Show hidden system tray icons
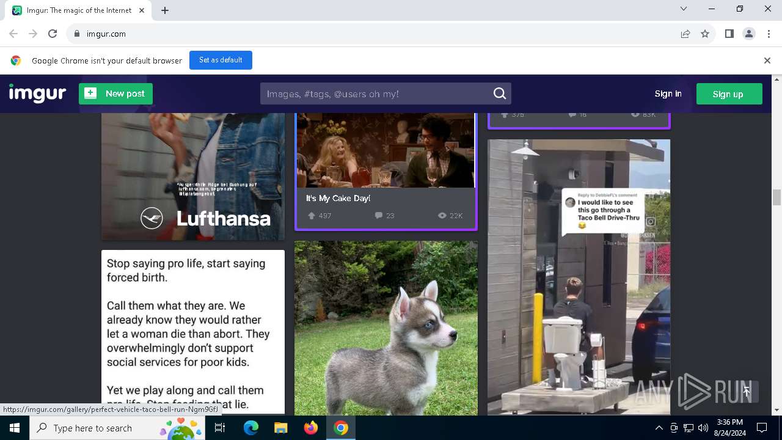782x440 pixels. pyautogui.click(x=659, y=428)
